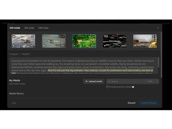Click the My Media heading
Image resolution: width=172 pixels, height=129 pixels.
click(x=14, y=80)
